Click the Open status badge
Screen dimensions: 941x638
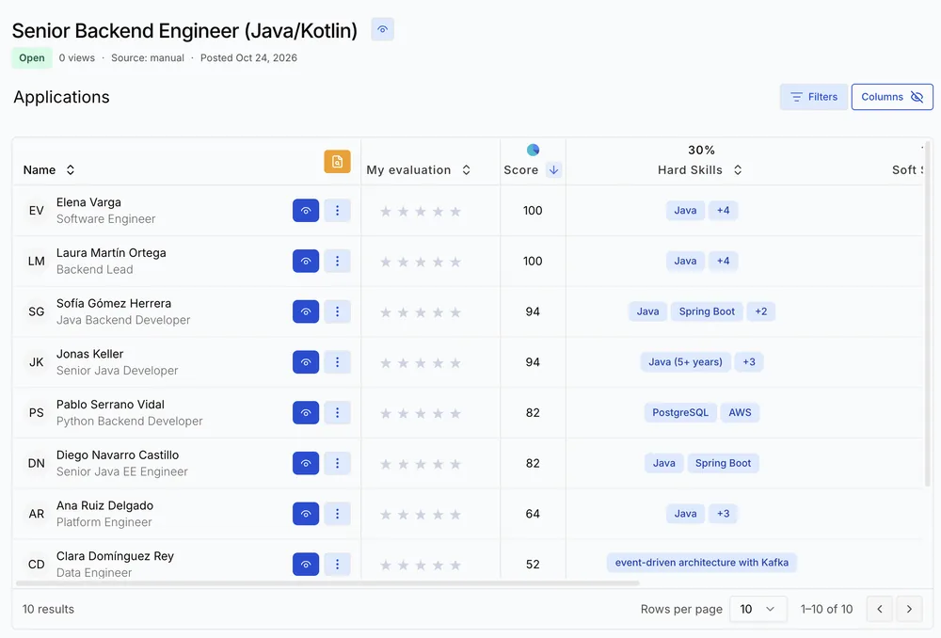[32, 57]
